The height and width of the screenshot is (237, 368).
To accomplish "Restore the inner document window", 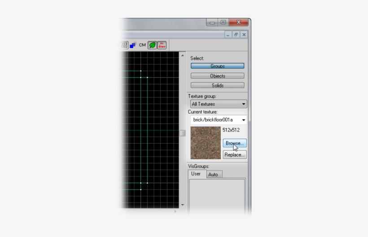I will coord(236,35).
